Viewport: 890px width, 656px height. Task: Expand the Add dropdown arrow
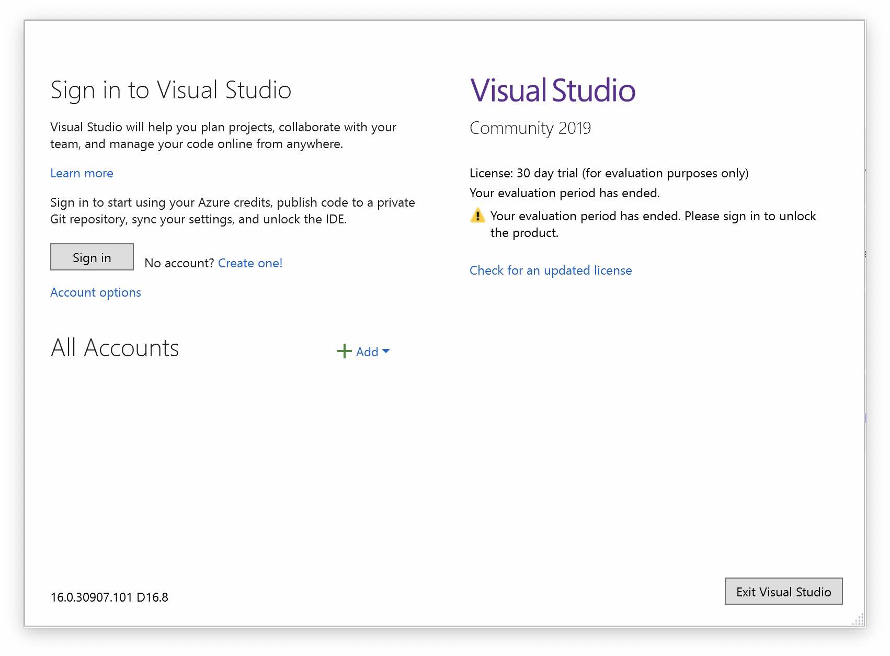tap(386, 351)
